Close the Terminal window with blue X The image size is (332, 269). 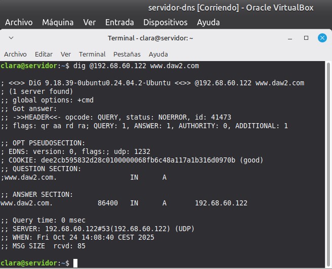(x=322, y=38)
